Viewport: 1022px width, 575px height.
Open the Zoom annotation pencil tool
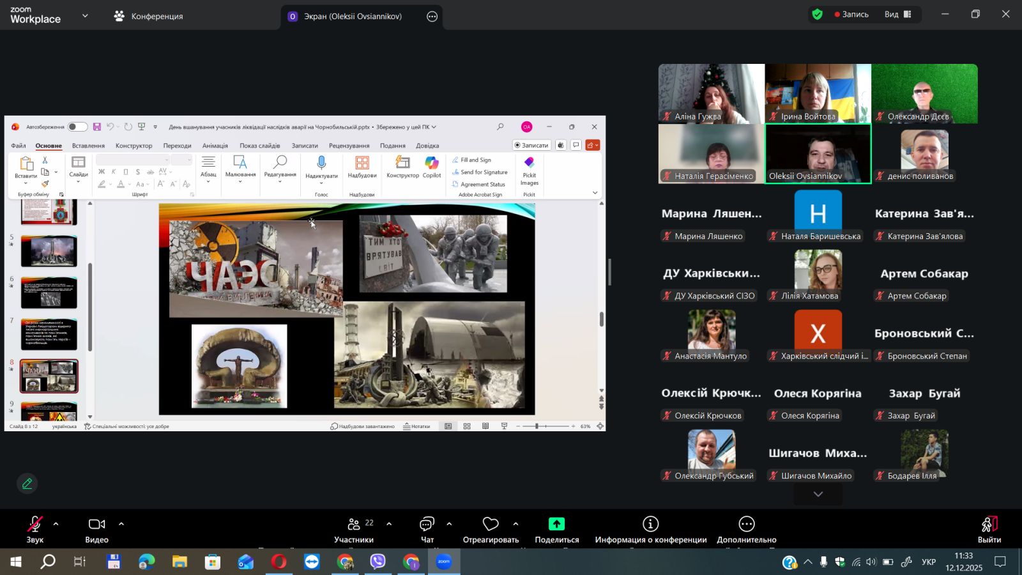pyautogui.click(x=27, y=484)
